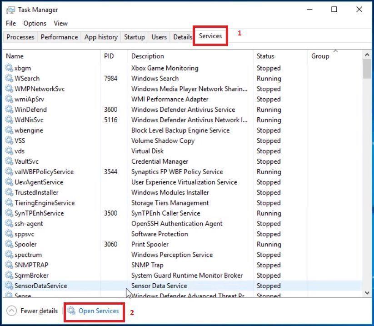Switch to the Performance tab
The width and height of the screenshot is (374, 326).
(59, 37)
